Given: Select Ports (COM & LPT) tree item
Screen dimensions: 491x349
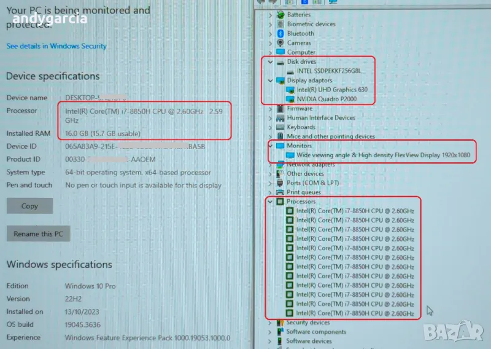Looking at the screenshot, I should 313,183.
